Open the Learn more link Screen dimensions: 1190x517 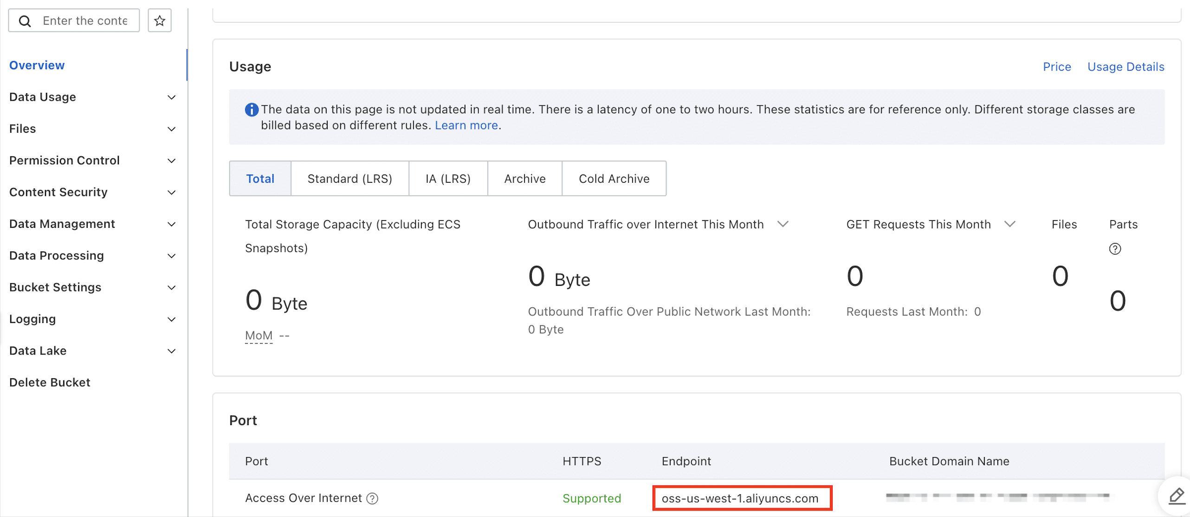pyautogui.click(x=466, y=125)
